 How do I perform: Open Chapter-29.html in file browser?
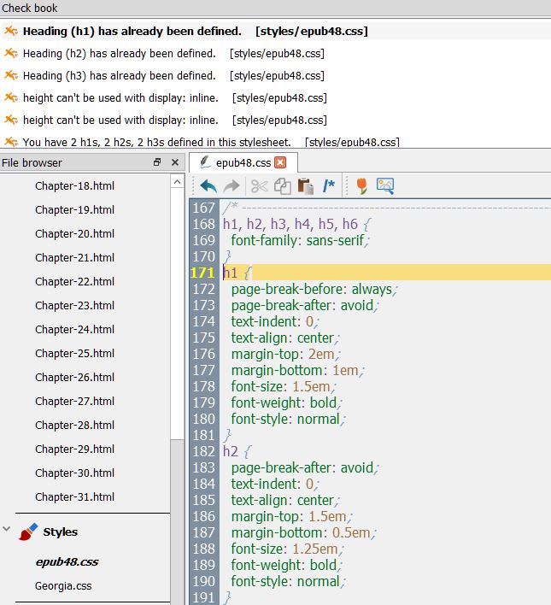(x=75, y=449)
